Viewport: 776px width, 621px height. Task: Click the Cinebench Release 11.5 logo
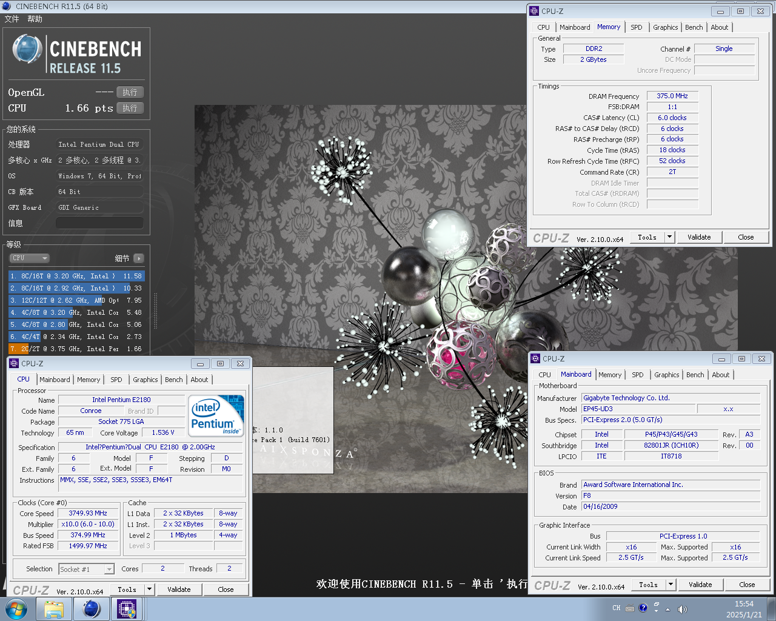(78, 53)
